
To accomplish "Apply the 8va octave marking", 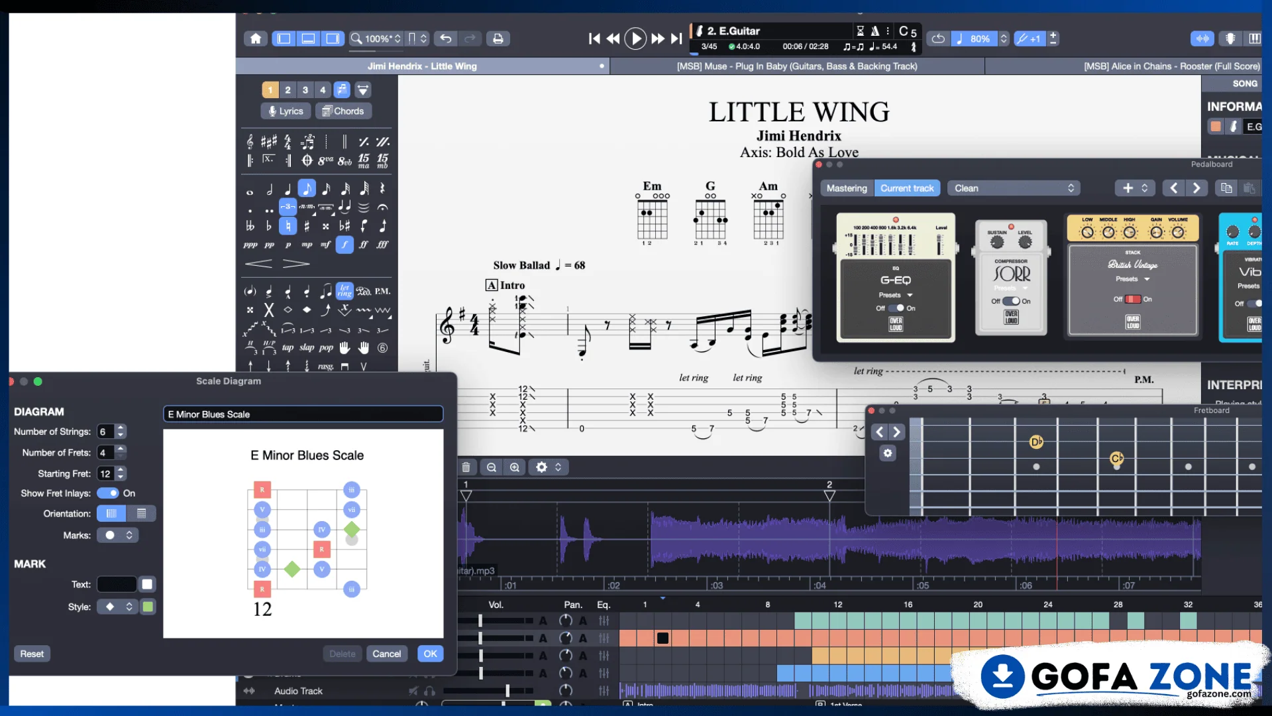I will click(325, 160).
